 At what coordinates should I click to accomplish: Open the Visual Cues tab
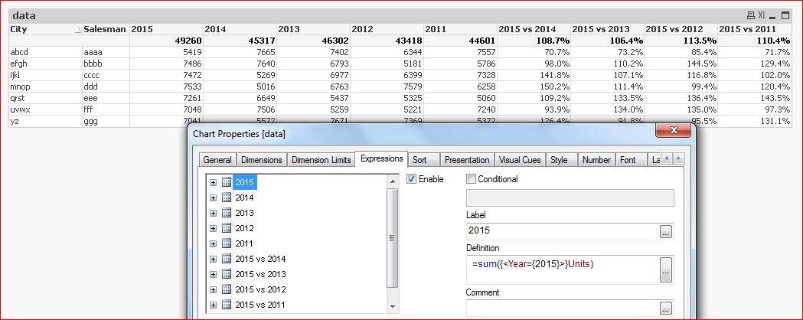point(520,160)
